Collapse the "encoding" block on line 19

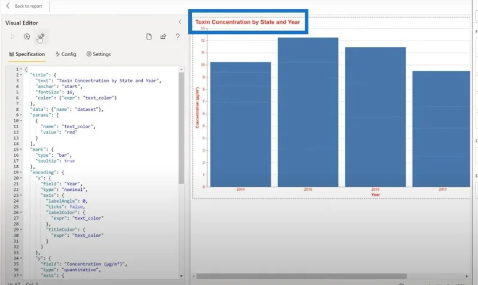[21, 172]
